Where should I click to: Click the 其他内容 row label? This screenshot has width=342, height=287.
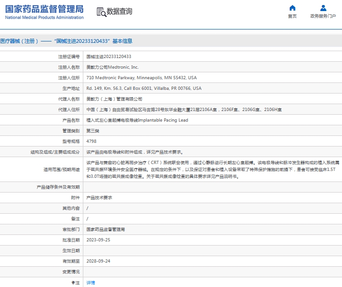pyautogui.click(x=71, y=208)
